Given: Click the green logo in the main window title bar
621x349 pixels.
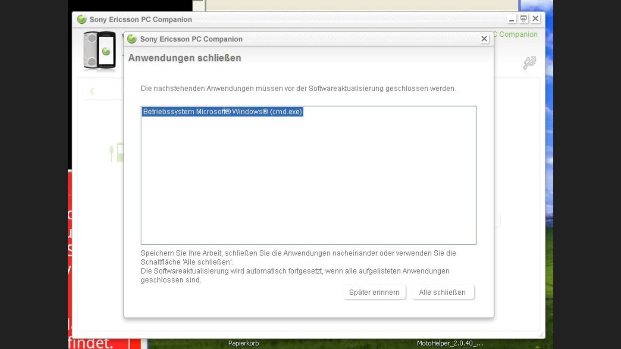Looking at the screenshot, I should [82, 19].
